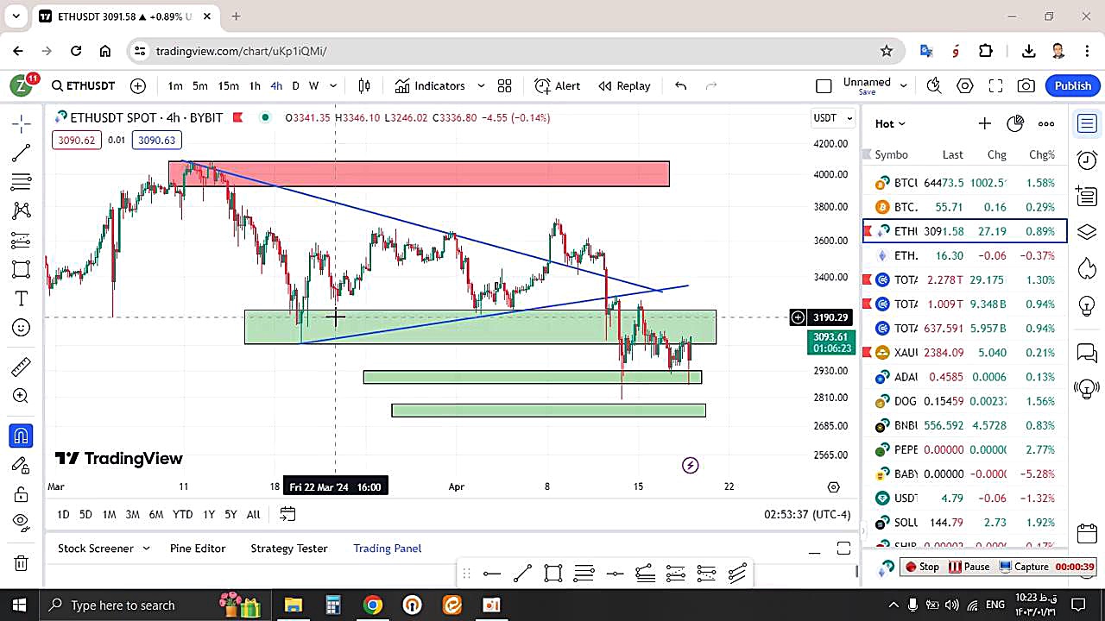
Task: Enter fullscreen mode
Action: (x=995, y=85)
